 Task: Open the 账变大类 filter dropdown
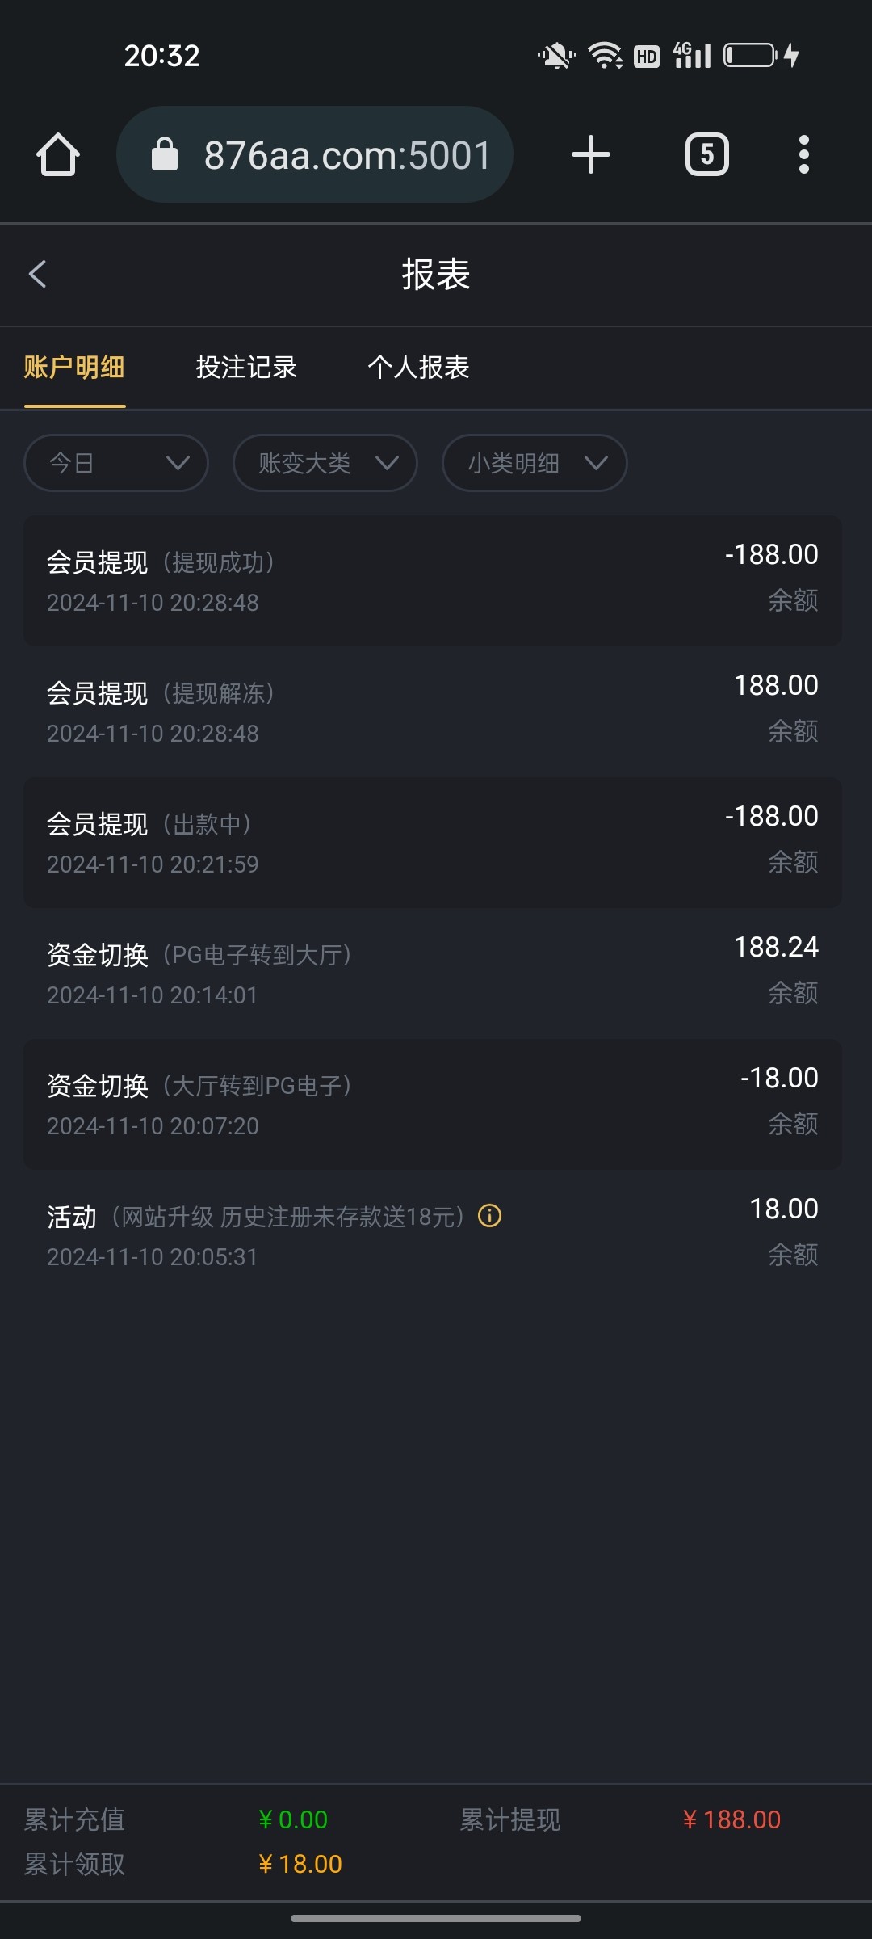click(x=325, y=463)
